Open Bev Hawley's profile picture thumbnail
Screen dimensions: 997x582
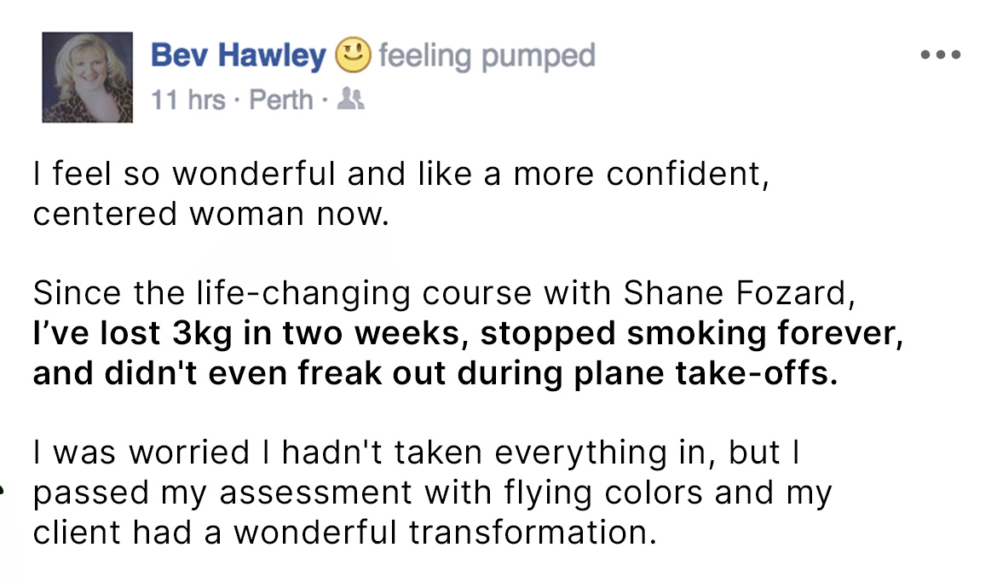(x=88, y=78)
